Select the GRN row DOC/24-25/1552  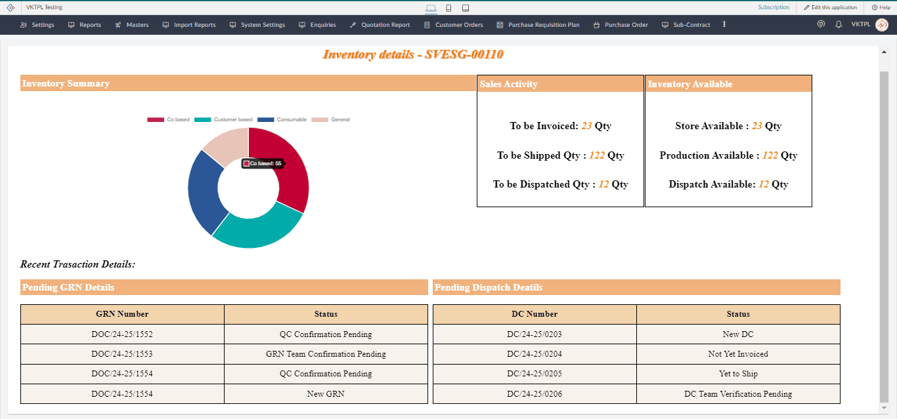122,334
